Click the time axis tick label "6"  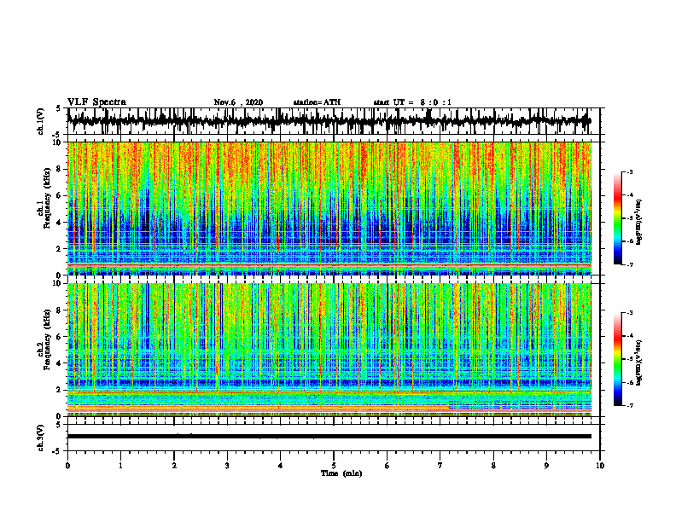pyautogui.click(x=388, y=466)
